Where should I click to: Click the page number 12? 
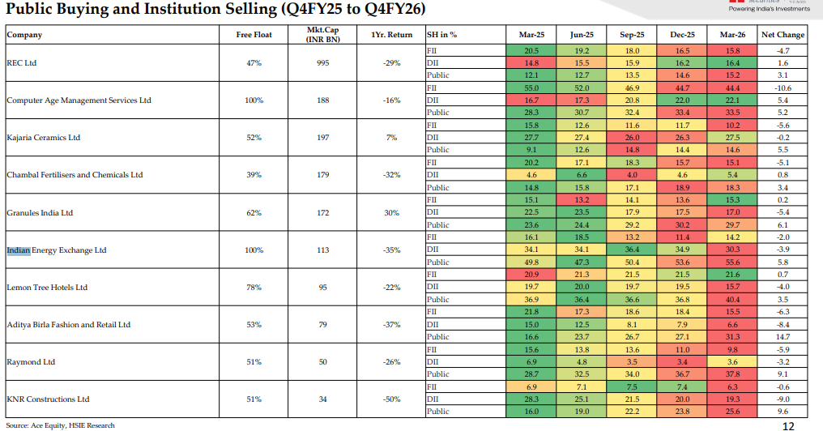coord(788,425)
